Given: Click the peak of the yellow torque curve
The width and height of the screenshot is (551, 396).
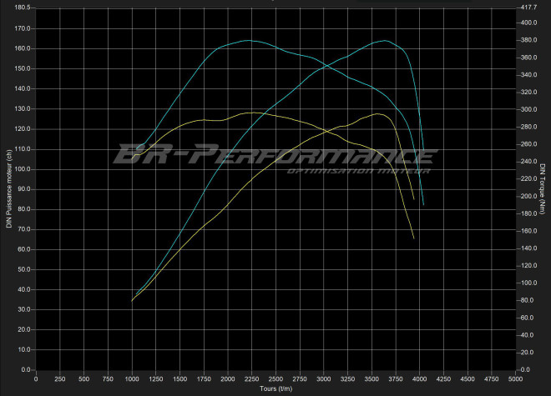Looking at the screenshot, I should click(x=250, y=113).
